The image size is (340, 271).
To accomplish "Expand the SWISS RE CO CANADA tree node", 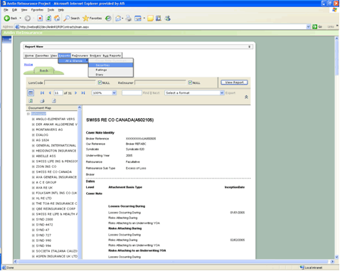I will tap(33, 172).
